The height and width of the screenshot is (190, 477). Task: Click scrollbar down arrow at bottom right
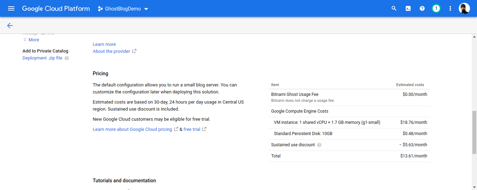[x=474, y=187]
